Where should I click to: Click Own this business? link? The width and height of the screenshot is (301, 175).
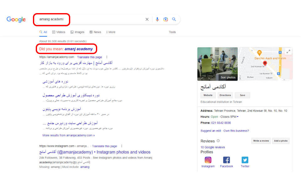click(x=236, y=131)
